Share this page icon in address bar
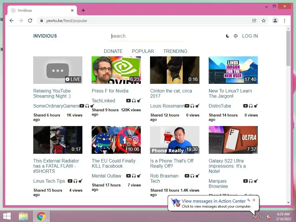This screenshot has height=222, width=296. [x=254, y=21]
